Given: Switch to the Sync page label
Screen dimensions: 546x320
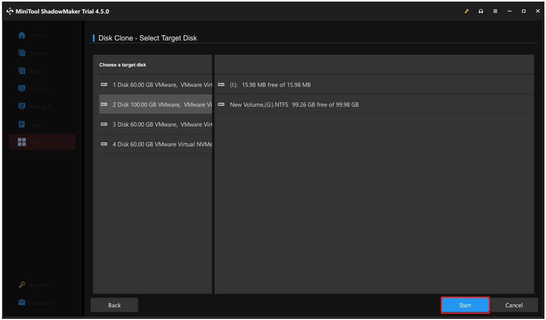Looking at the screenshot, I should pyautogui.click(x=35, y=71).
